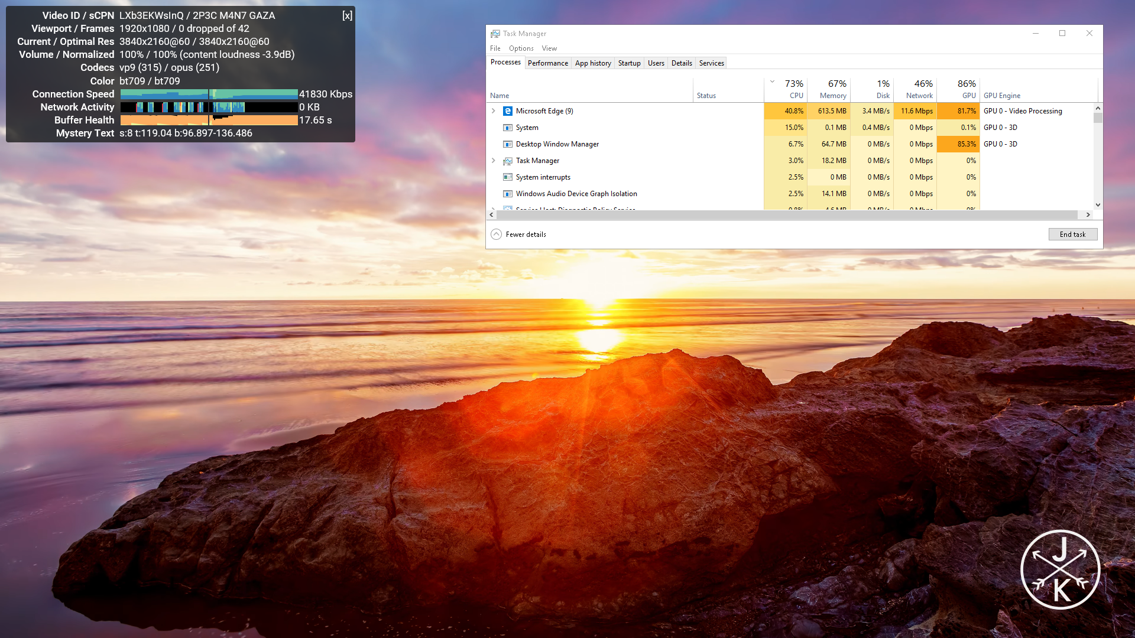Click Edge memory value 613.5 MB
The width and height of the screenshot is (1135, 638).
pyautogui.click(x=829, y=111)
